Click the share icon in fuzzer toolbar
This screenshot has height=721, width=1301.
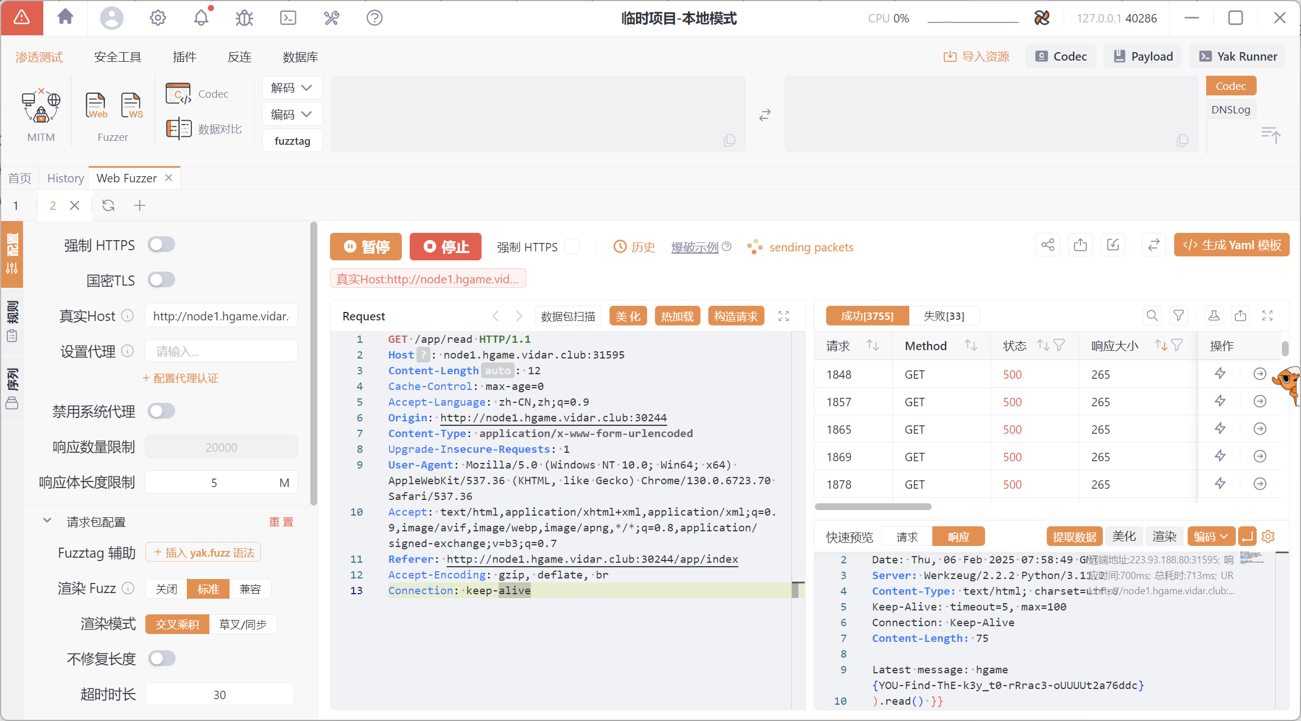pyautogui.click(x=1048, y=246)
